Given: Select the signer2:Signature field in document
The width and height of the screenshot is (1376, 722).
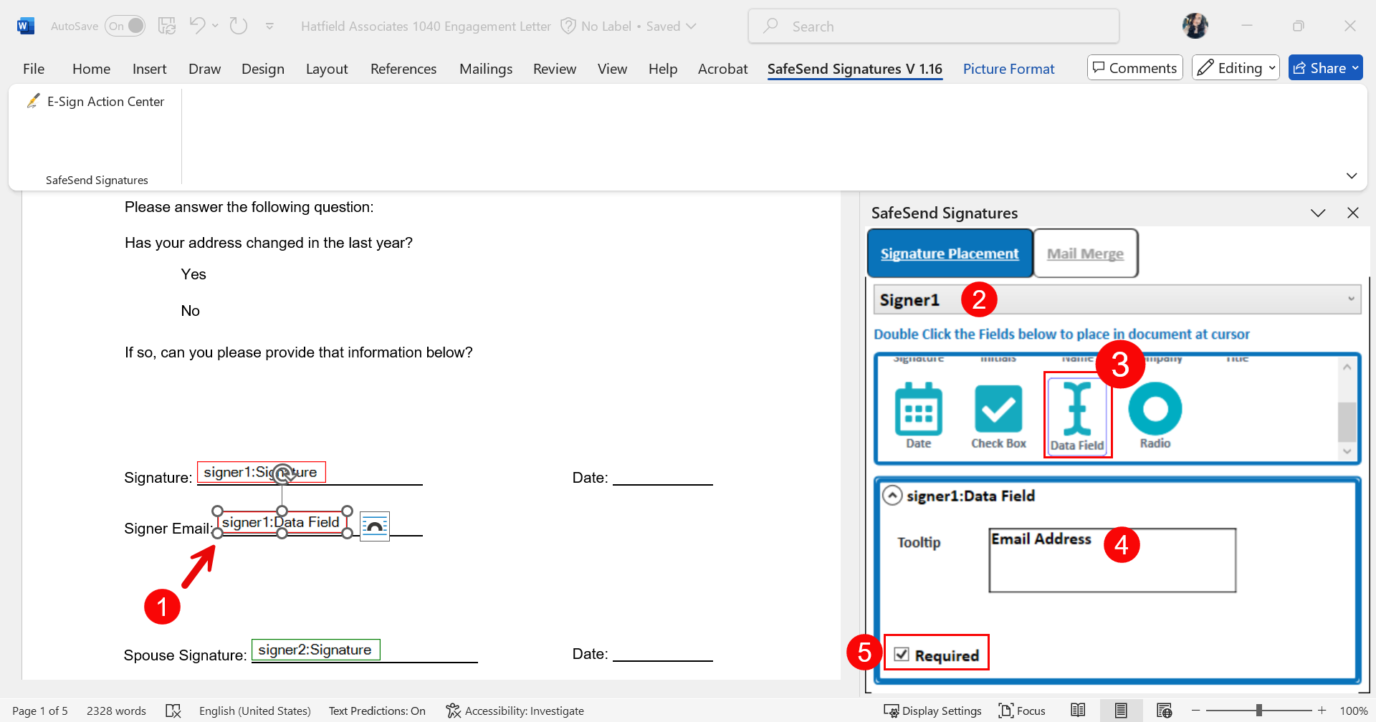Looking at the screenshot, I should 315,650.
